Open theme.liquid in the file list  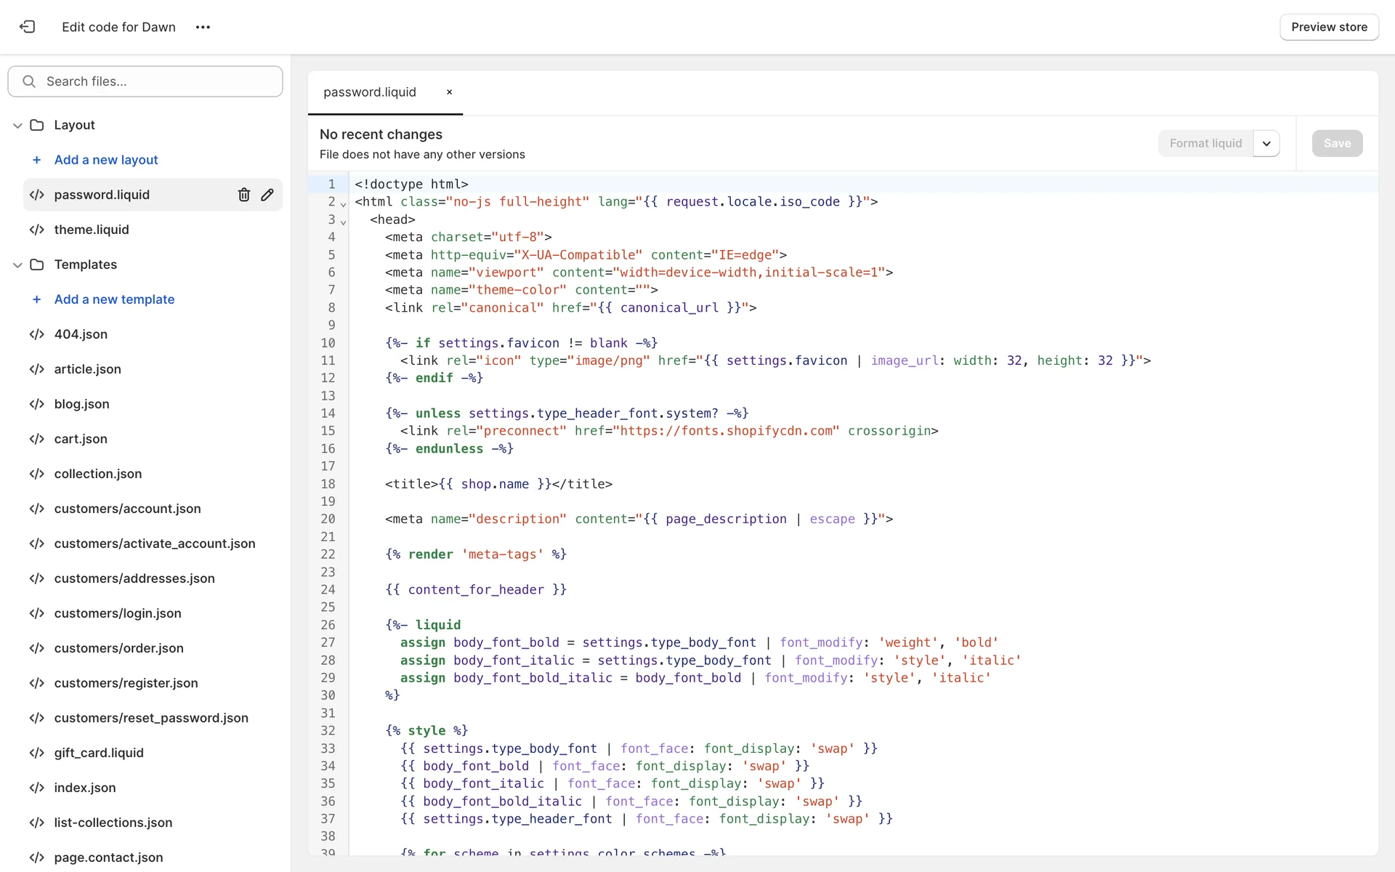pyautogui.click(x=92, y=230)
